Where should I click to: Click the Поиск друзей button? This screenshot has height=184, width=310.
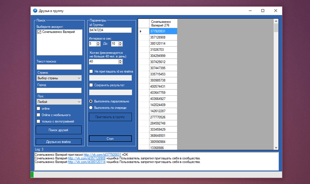coord(59,130)
